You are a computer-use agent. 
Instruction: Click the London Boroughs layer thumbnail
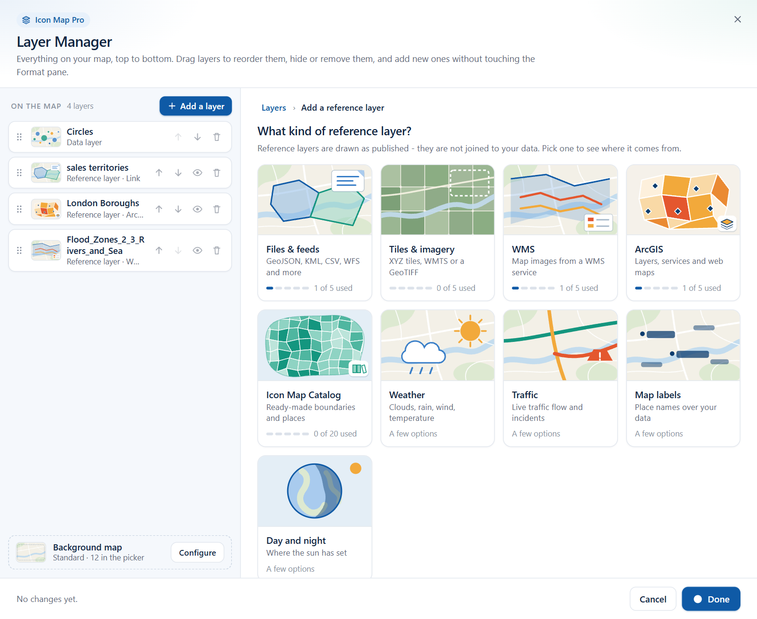(x=46, y=209)
